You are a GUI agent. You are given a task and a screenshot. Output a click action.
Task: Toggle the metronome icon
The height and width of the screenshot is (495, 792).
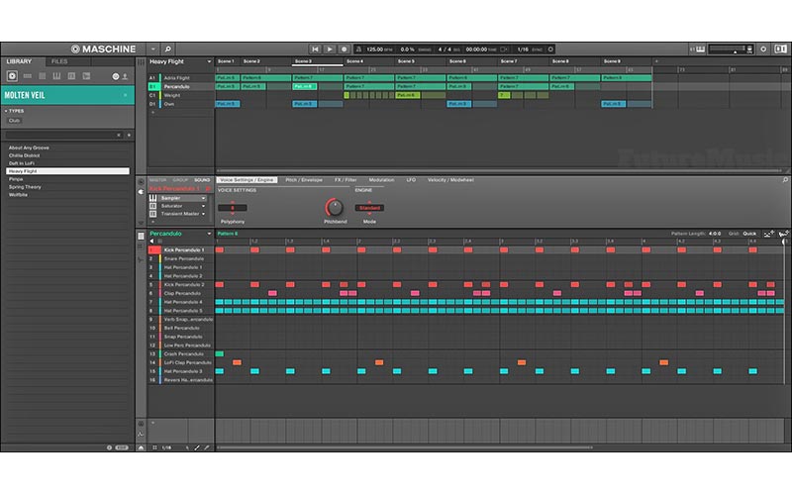358,49
